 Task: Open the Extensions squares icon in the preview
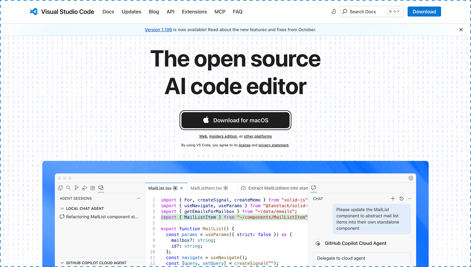(93, 188)
